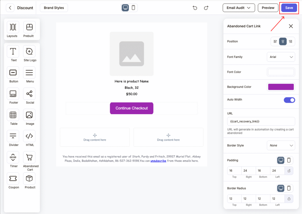
Task: Click the Redo arrow icon
Action: click(x=206, y=8)
